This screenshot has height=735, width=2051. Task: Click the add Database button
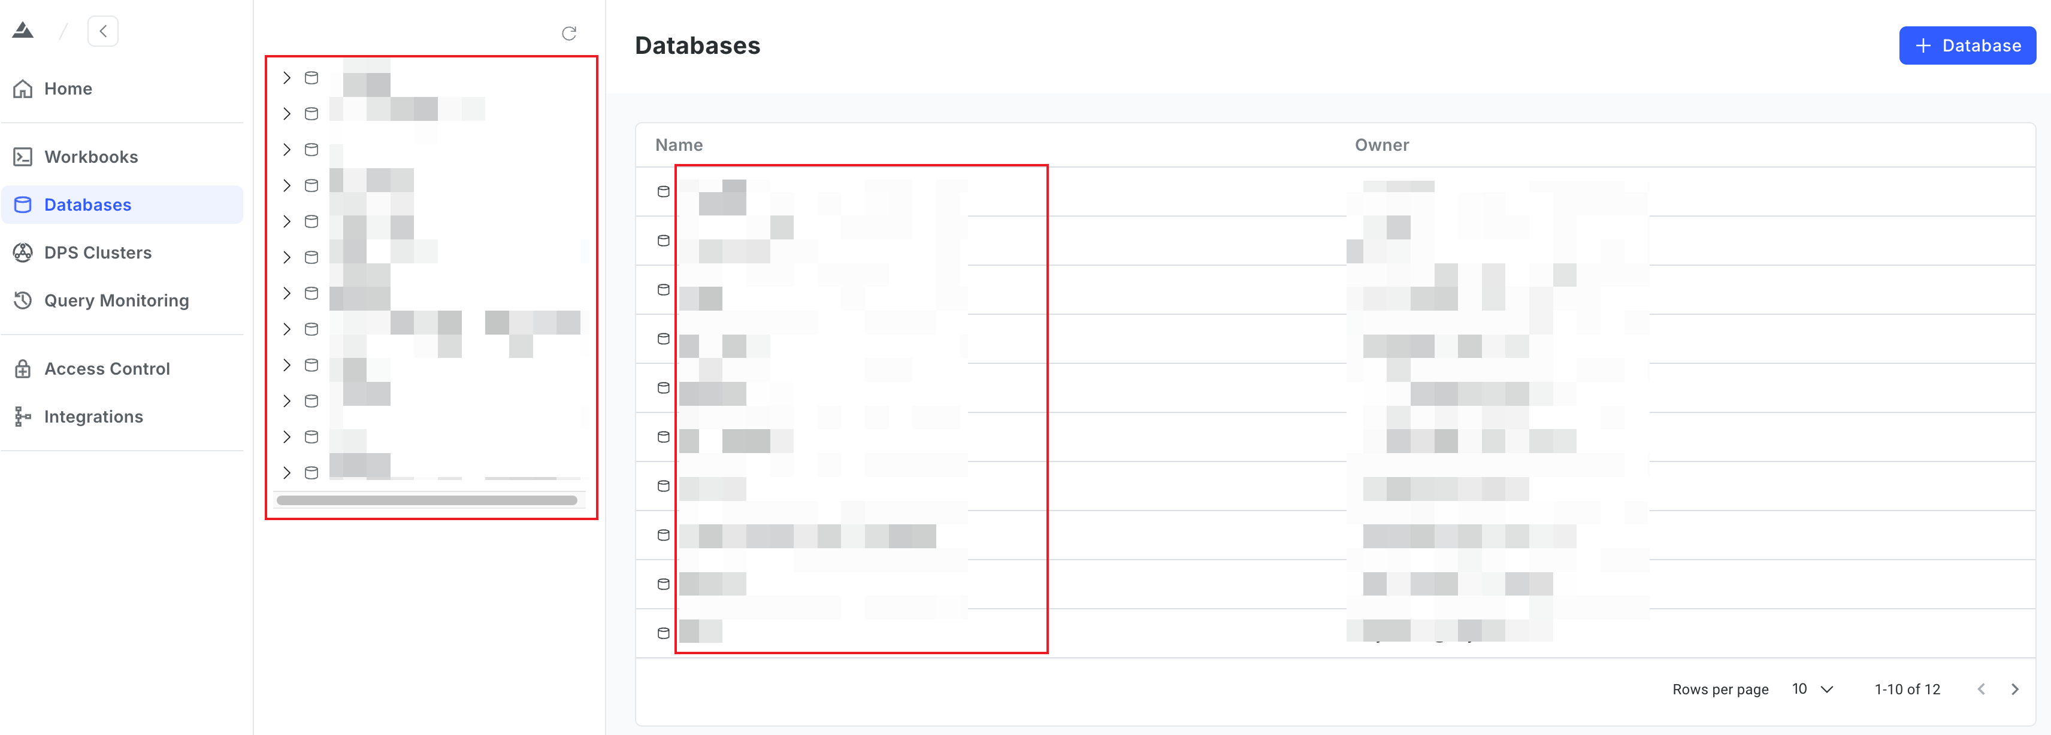click(x=1967, y=45)
